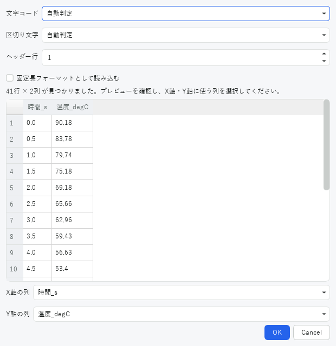This screenshot has width=336, height=346.
Task: Click time cell 3.0
Action: (x=37, y=220)
